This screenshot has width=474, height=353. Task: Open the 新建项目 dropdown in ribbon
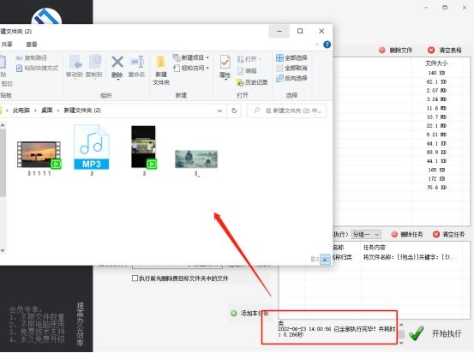[207, 57]
